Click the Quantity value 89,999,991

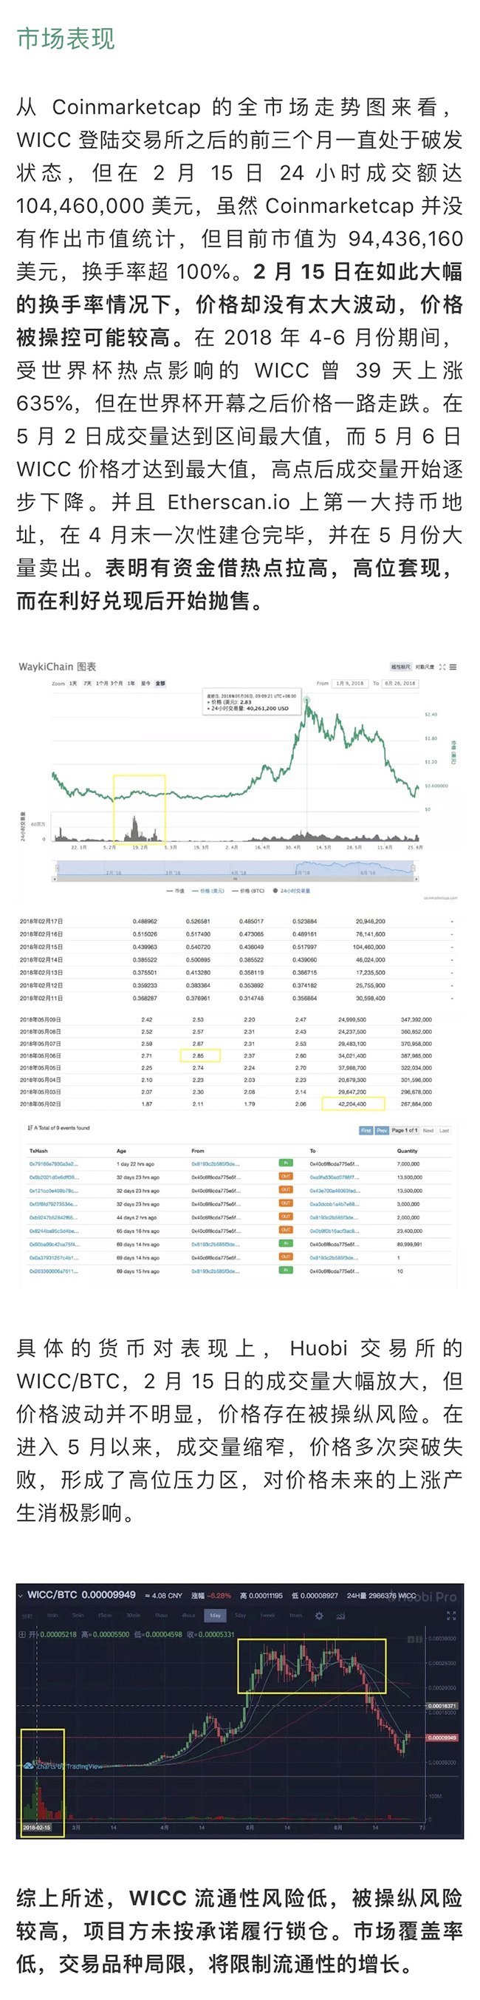click(409, 1244)
